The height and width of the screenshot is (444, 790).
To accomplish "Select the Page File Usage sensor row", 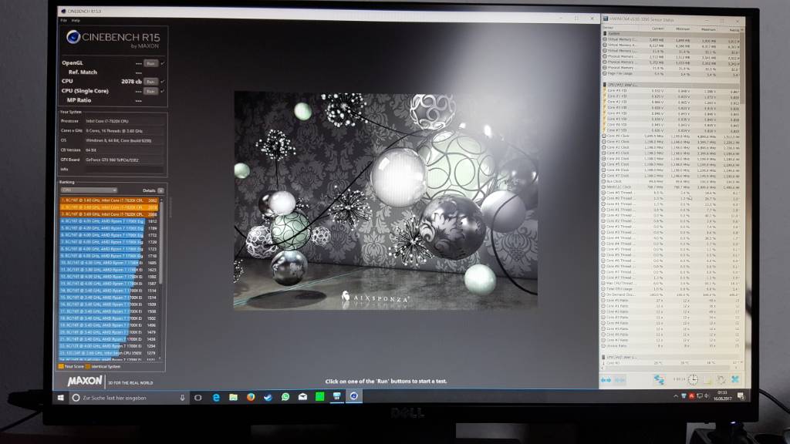I will pos(671,73).
